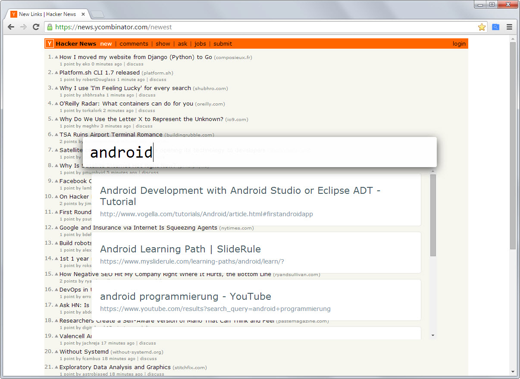This screenshot has width=520, height=379.
Task: Click the vogella.com tutorial URL text
Action: (x=207, y=214)
